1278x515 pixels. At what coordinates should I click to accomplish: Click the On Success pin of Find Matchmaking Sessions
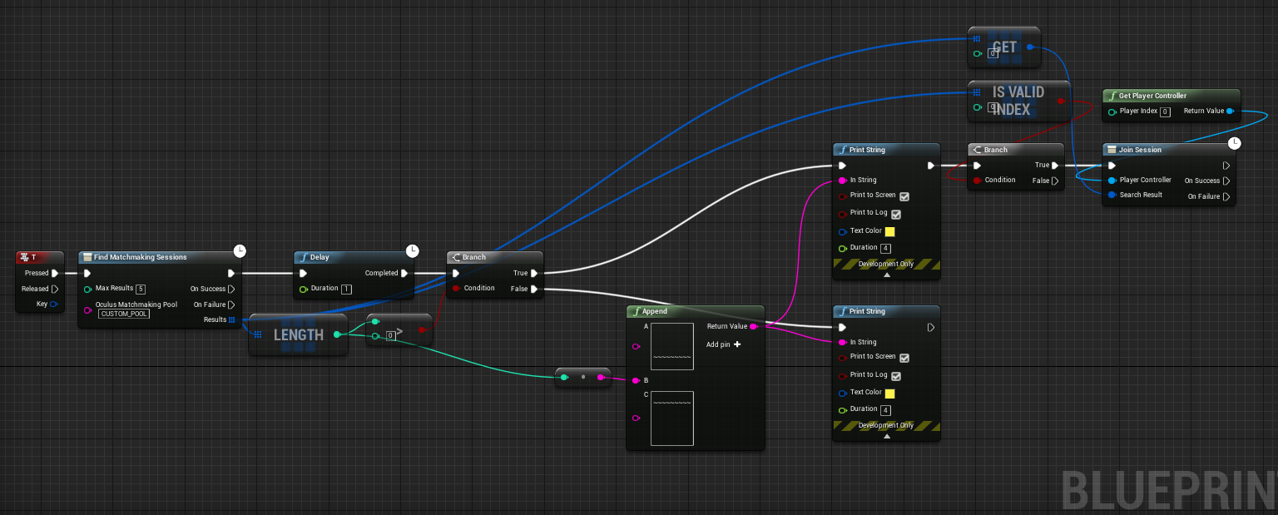(x=231, y=289)
